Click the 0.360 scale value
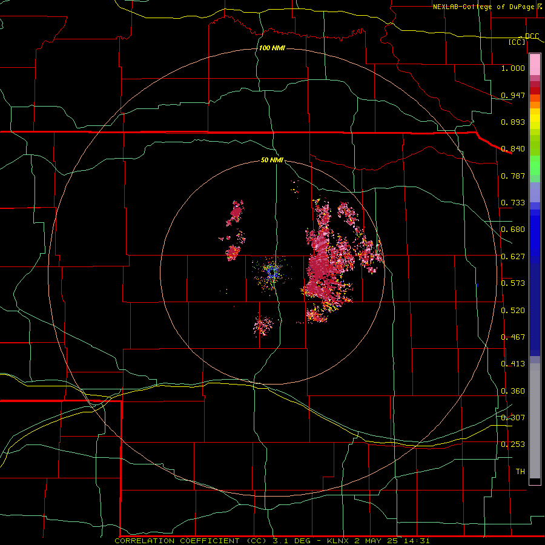This screenshot has width=545, height=545. [513, 391]
